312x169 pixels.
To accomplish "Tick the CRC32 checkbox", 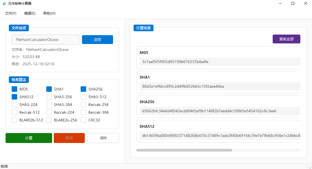I will point(83,120).
